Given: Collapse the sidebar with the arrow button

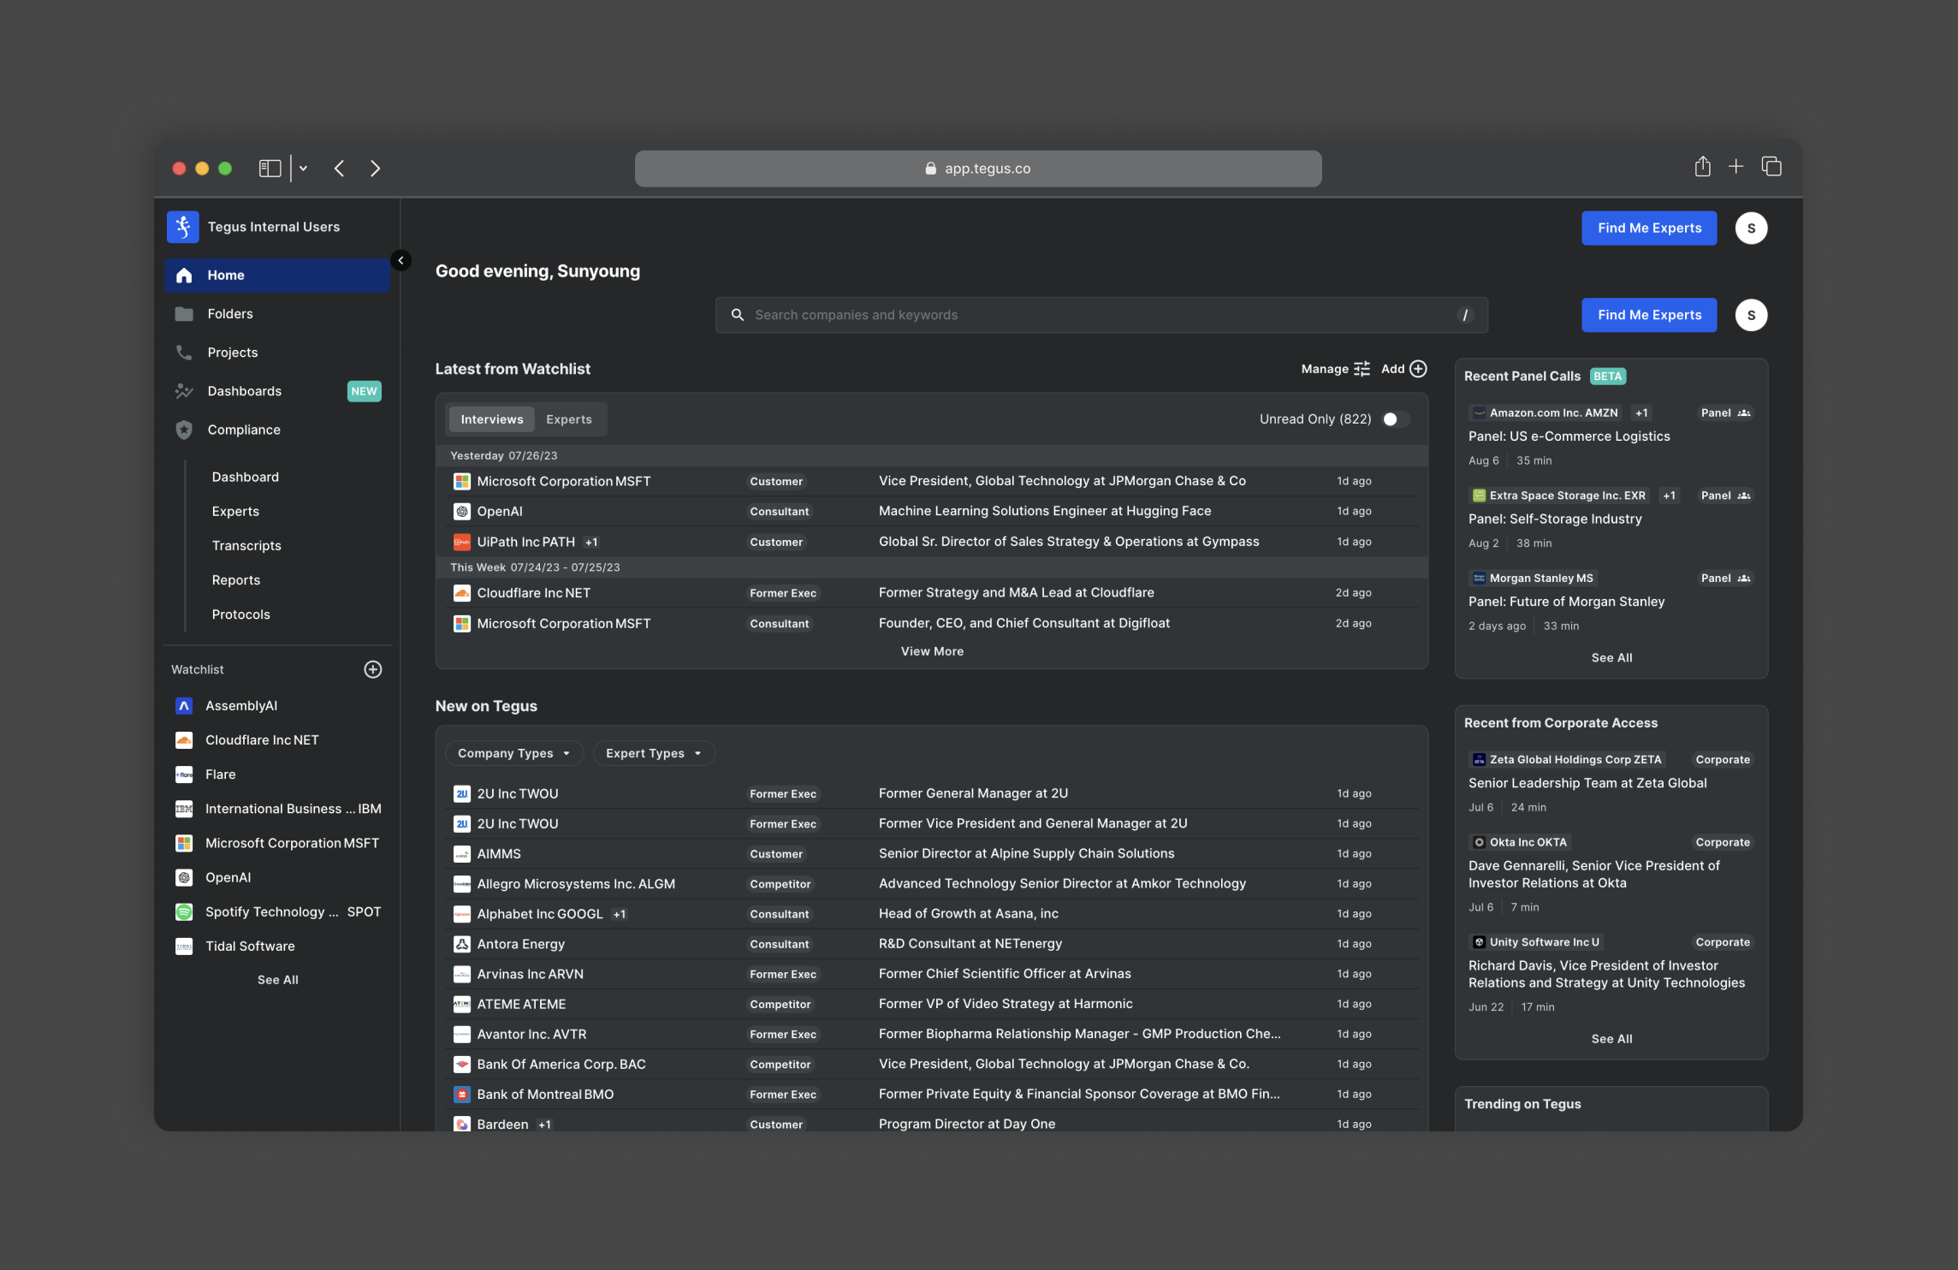Looking at the screenshot, I should pos(400,260).
